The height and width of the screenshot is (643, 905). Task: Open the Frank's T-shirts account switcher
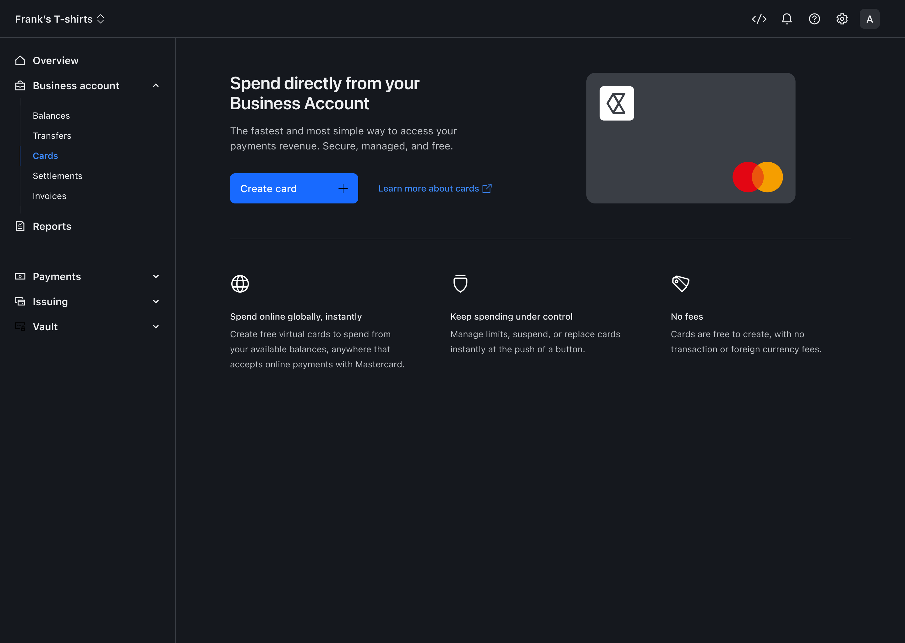(x=60, y=19)
